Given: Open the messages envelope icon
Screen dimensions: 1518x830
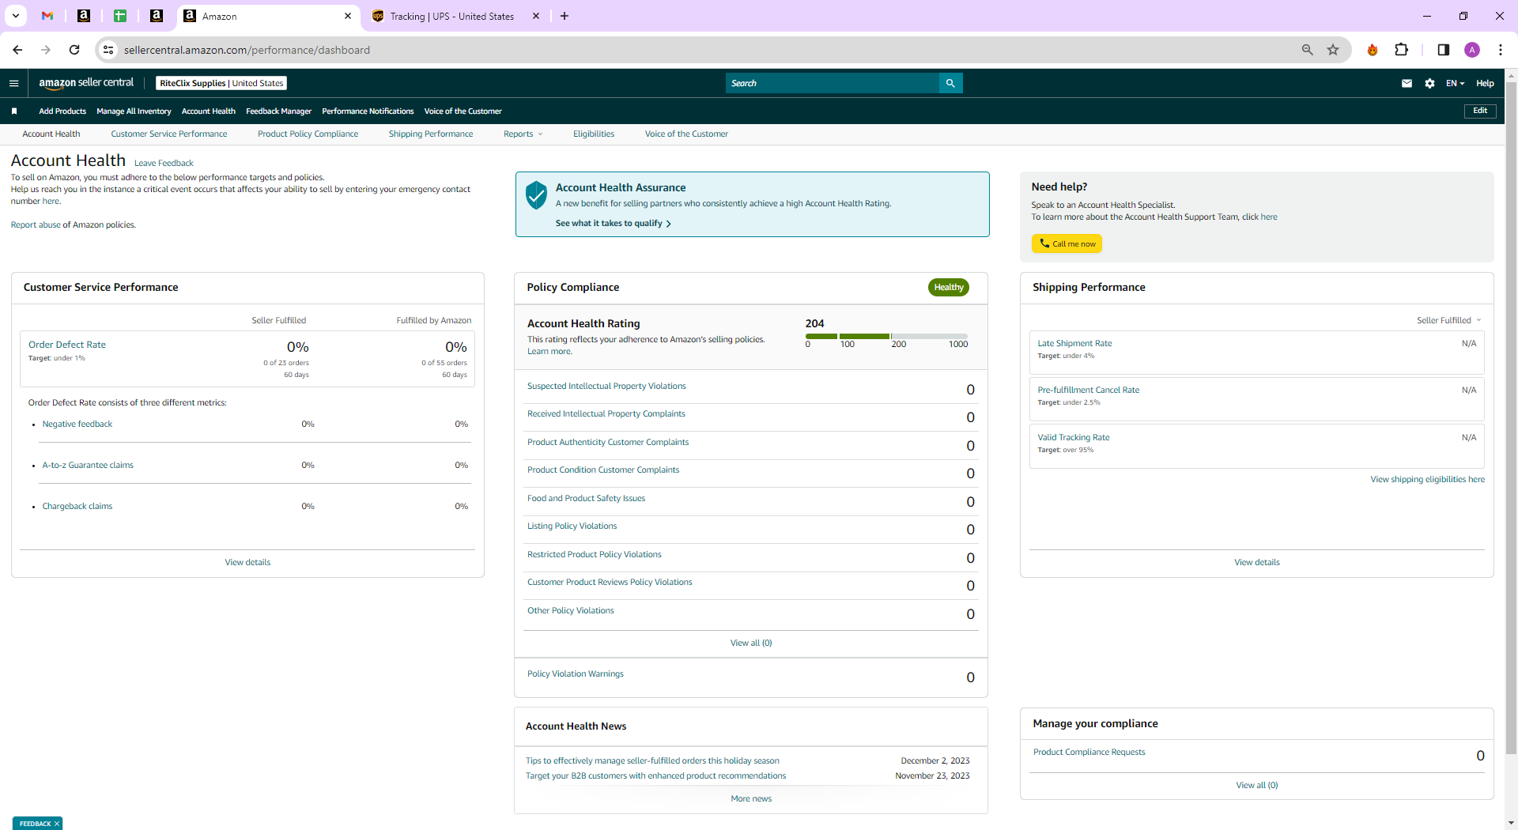Looking at the screenshot, I should point(1407,83).
